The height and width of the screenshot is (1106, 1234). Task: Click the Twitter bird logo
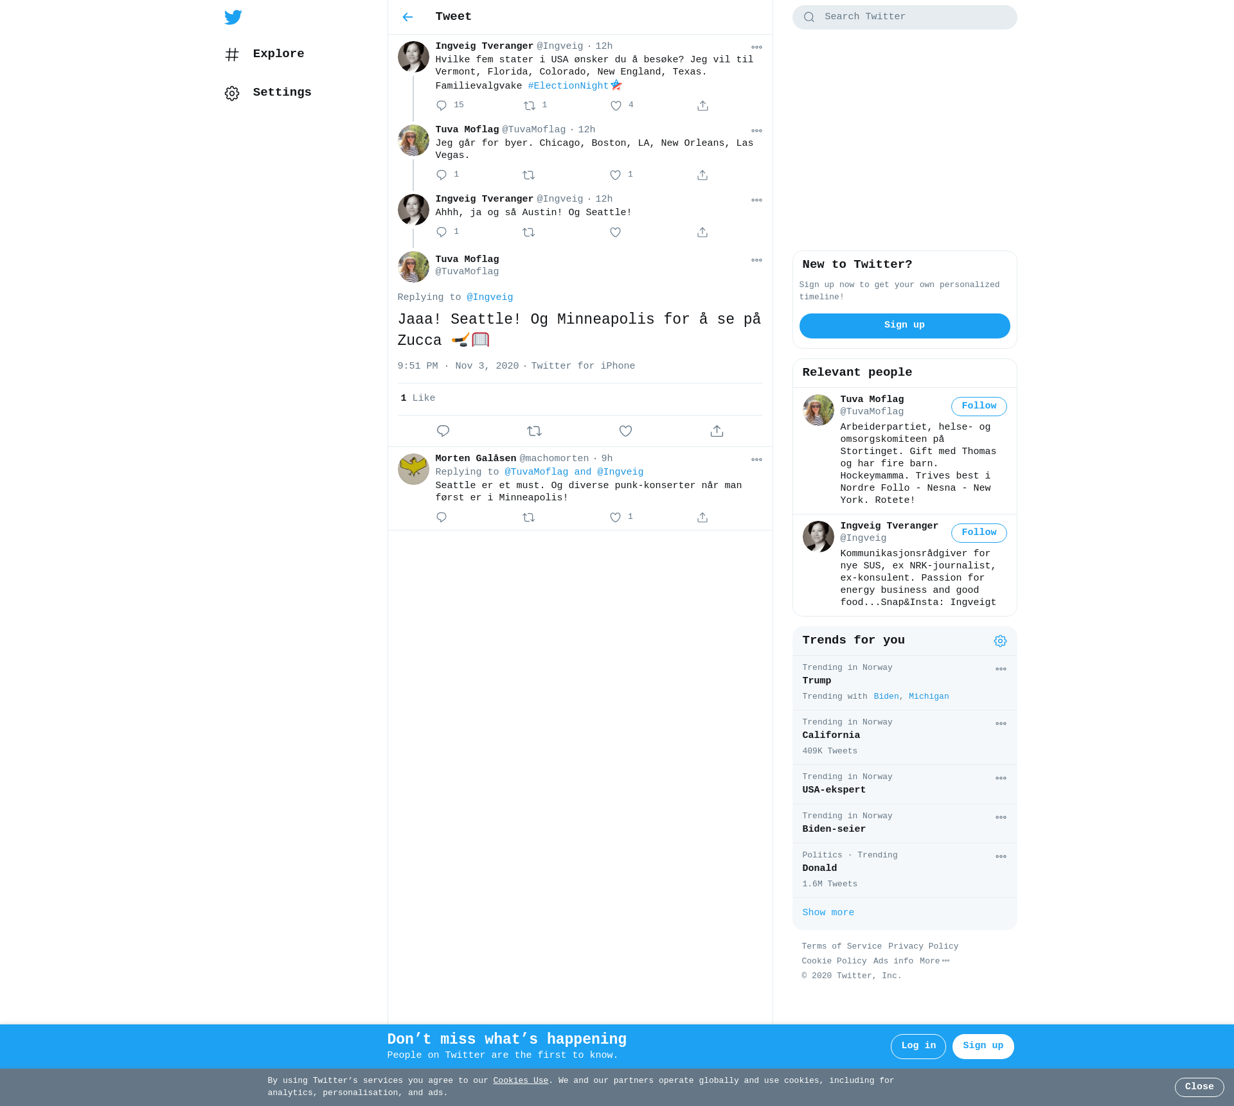pos(233,17)
